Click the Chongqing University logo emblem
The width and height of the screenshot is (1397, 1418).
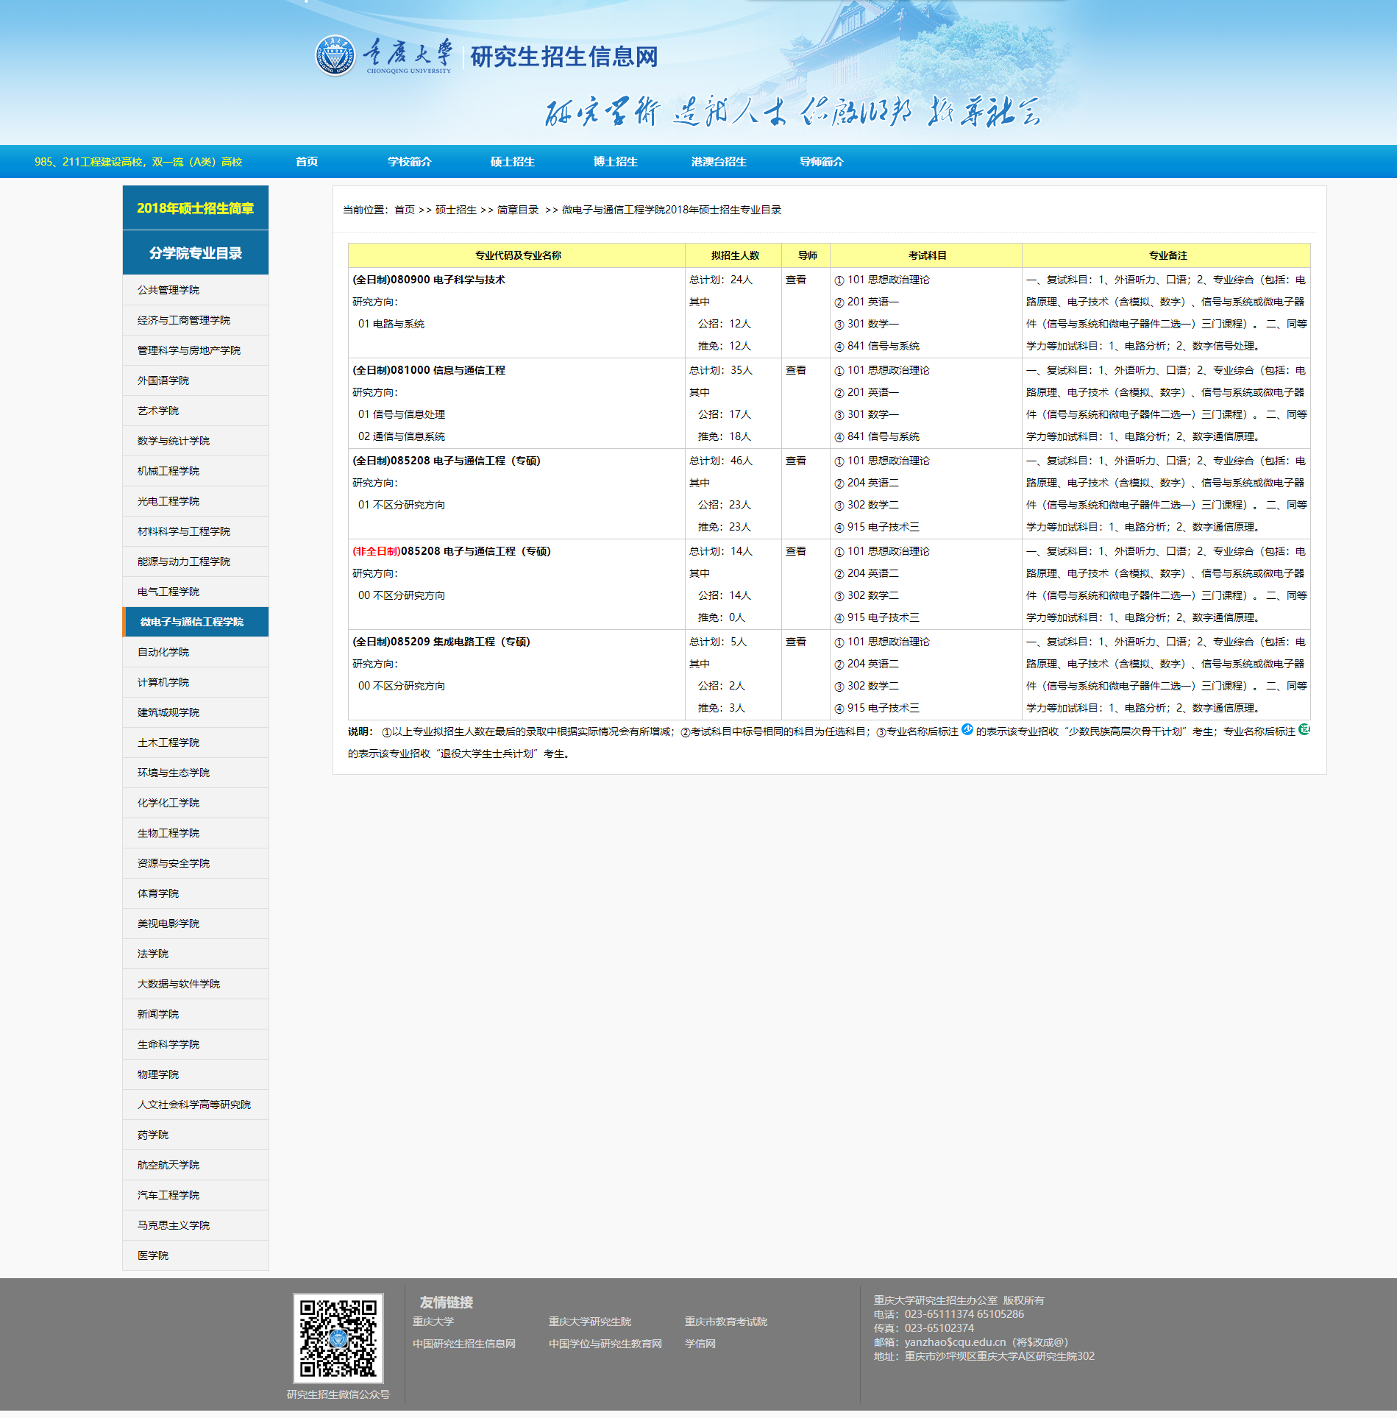coord(335,56)
